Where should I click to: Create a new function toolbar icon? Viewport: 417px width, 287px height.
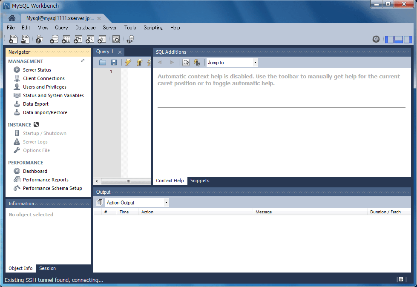(x=102, y=39)
